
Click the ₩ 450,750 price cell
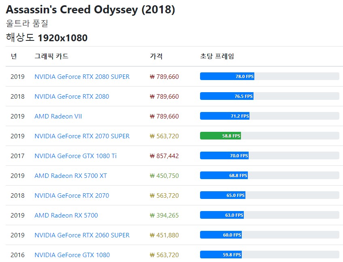[x=164, y=176]
